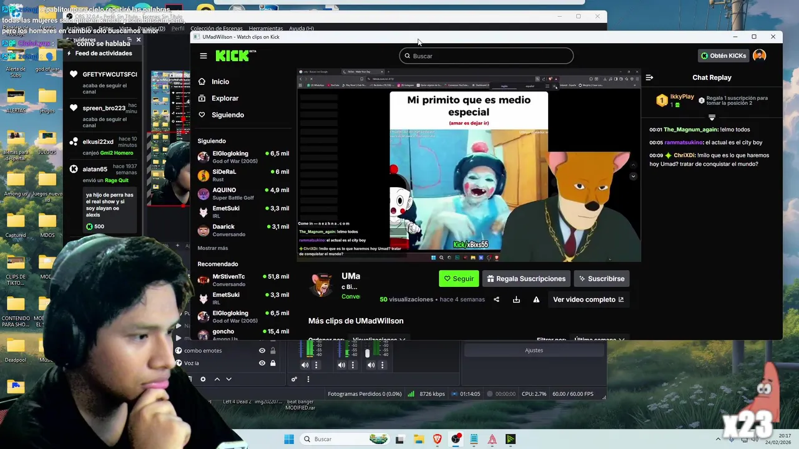Open green play-arrow app on taskbar
The height and width of the screenshot is (449, 799).
[x=511, y=439]
